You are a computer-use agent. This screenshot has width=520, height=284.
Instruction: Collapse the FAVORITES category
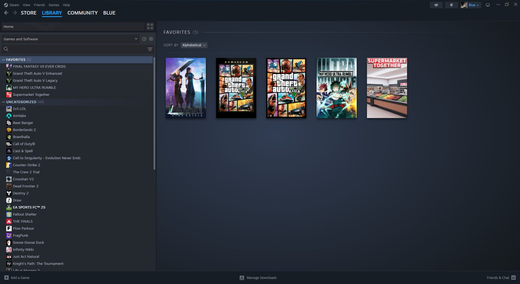(4, 60)
